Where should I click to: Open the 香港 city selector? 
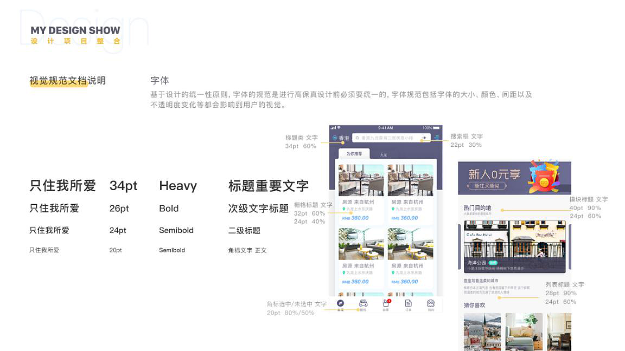(342, 137)
